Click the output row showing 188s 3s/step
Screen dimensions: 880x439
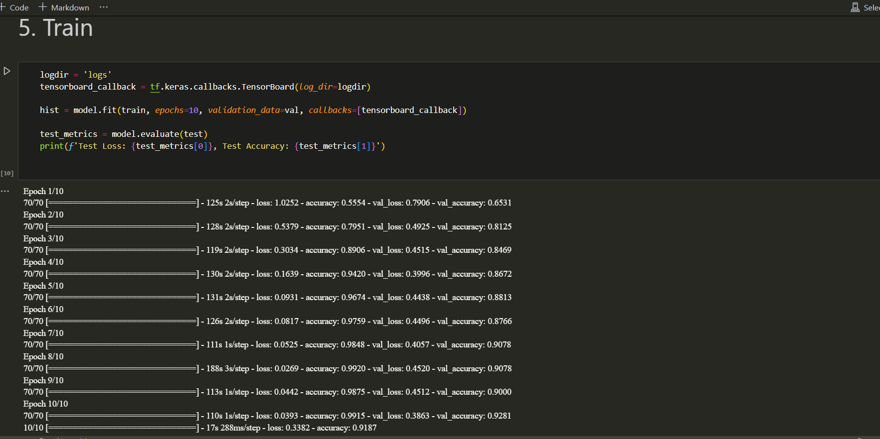267,368
